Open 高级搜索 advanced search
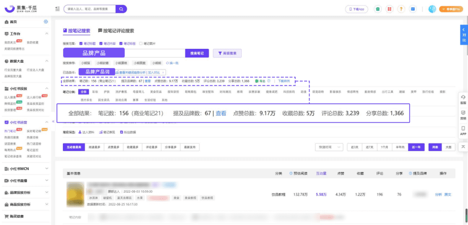Image resolution: width=468 pixels, height=225 pixels. click(x=227, y=53)
